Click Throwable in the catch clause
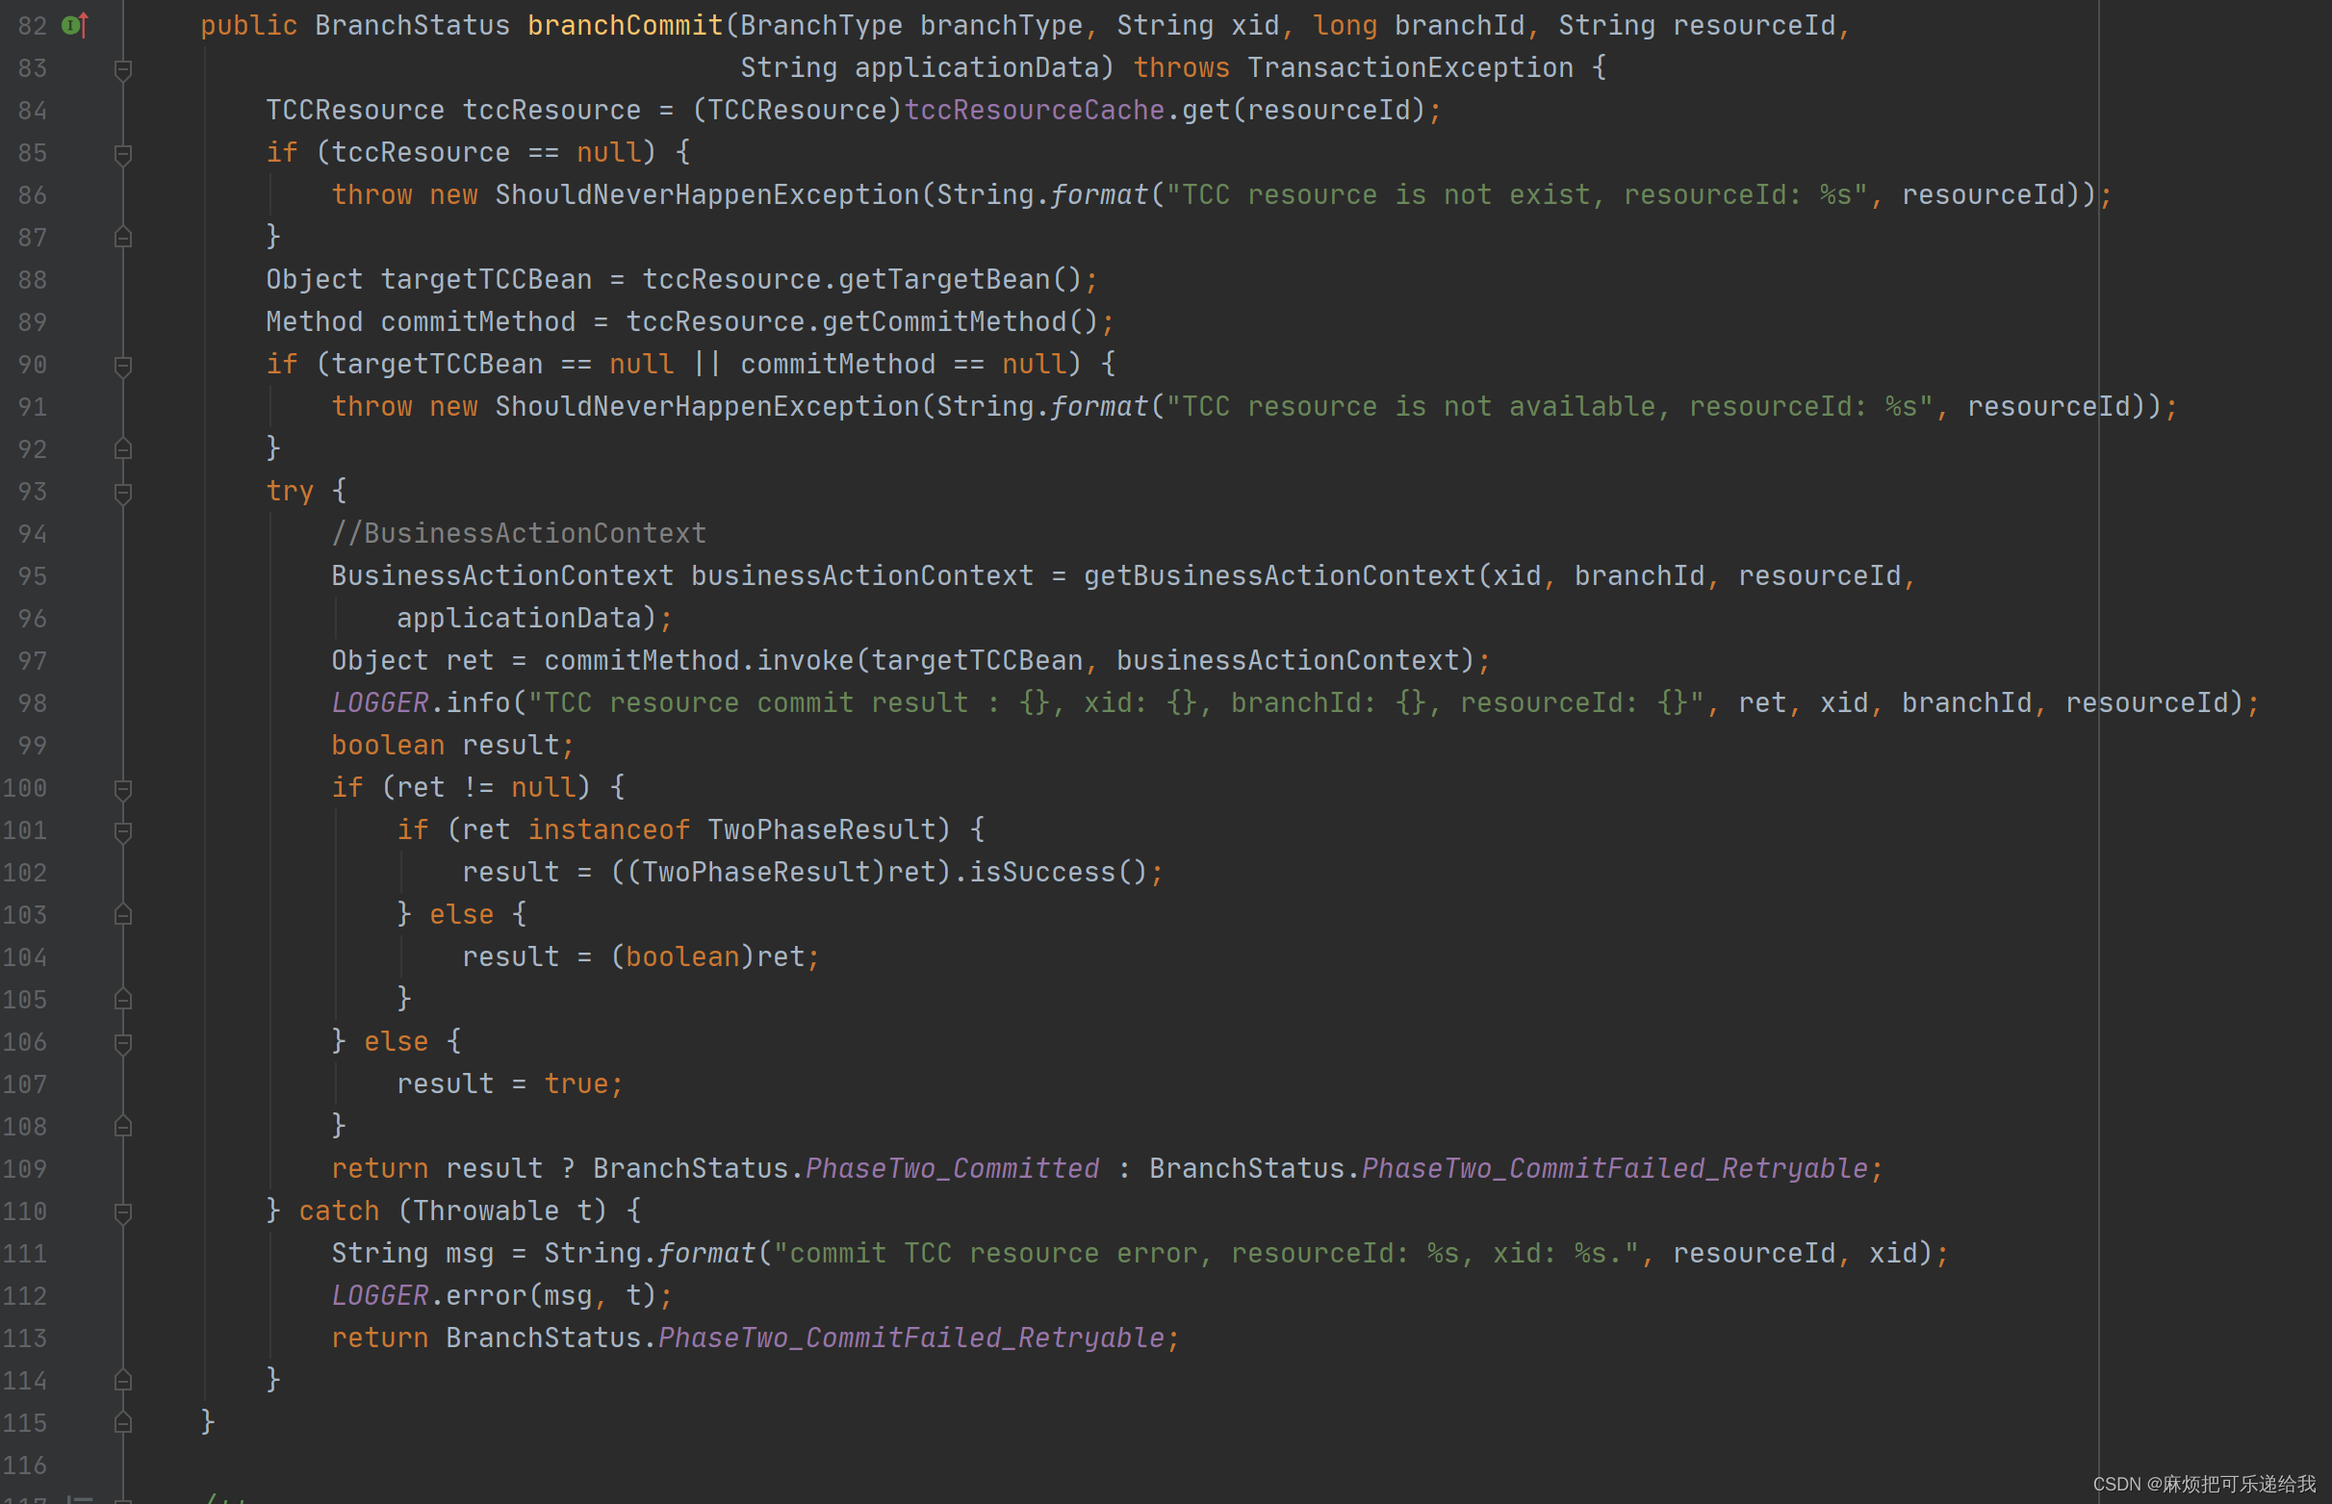This screenshot has width=2332, height=1504. [486, 1211]
